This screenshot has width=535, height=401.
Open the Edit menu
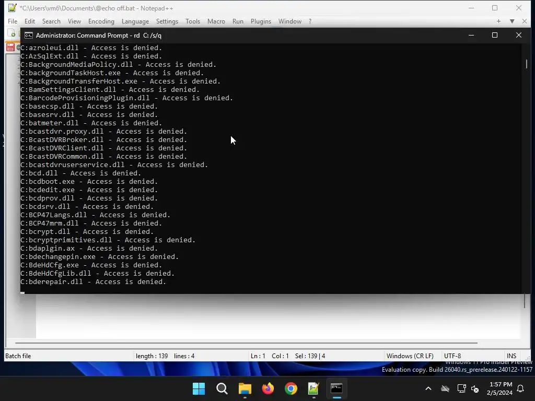pos(30,21)
